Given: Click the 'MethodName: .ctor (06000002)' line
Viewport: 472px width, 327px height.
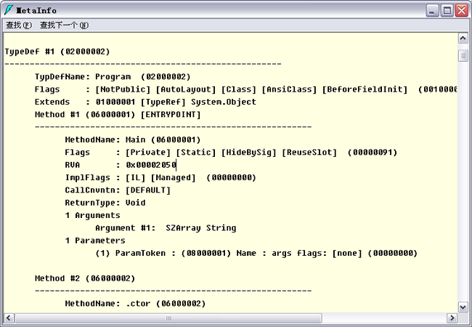Looking at the screenshot, I should [x=136, y=304].
